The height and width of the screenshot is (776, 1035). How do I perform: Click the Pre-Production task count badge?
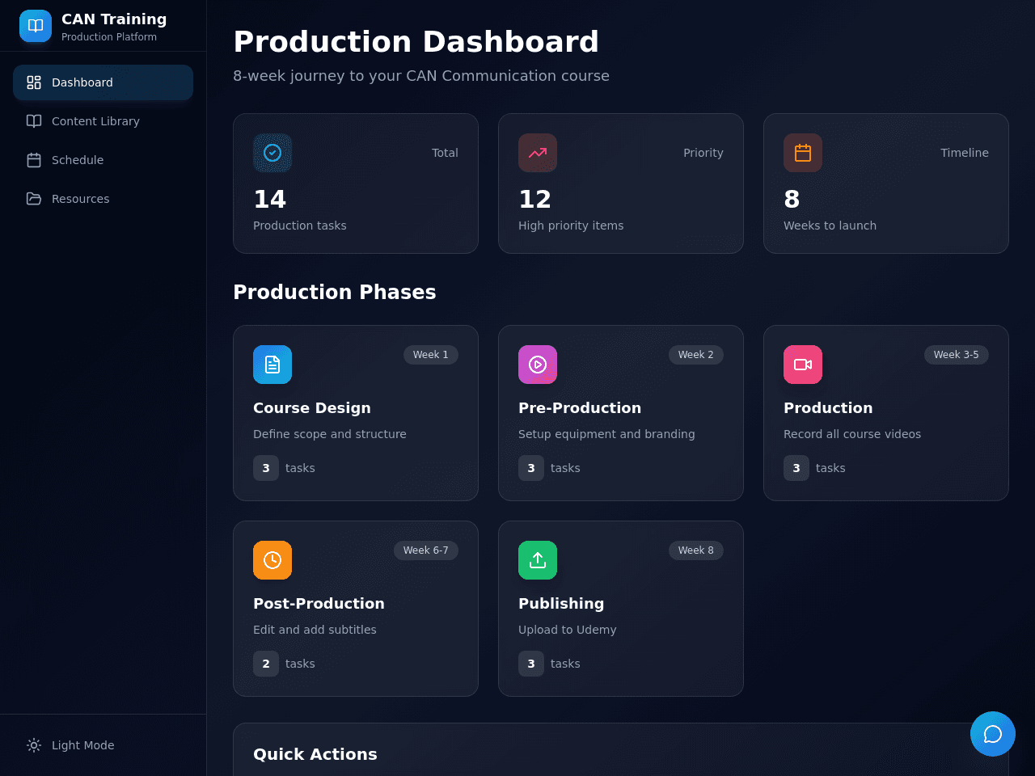[531, 468]
